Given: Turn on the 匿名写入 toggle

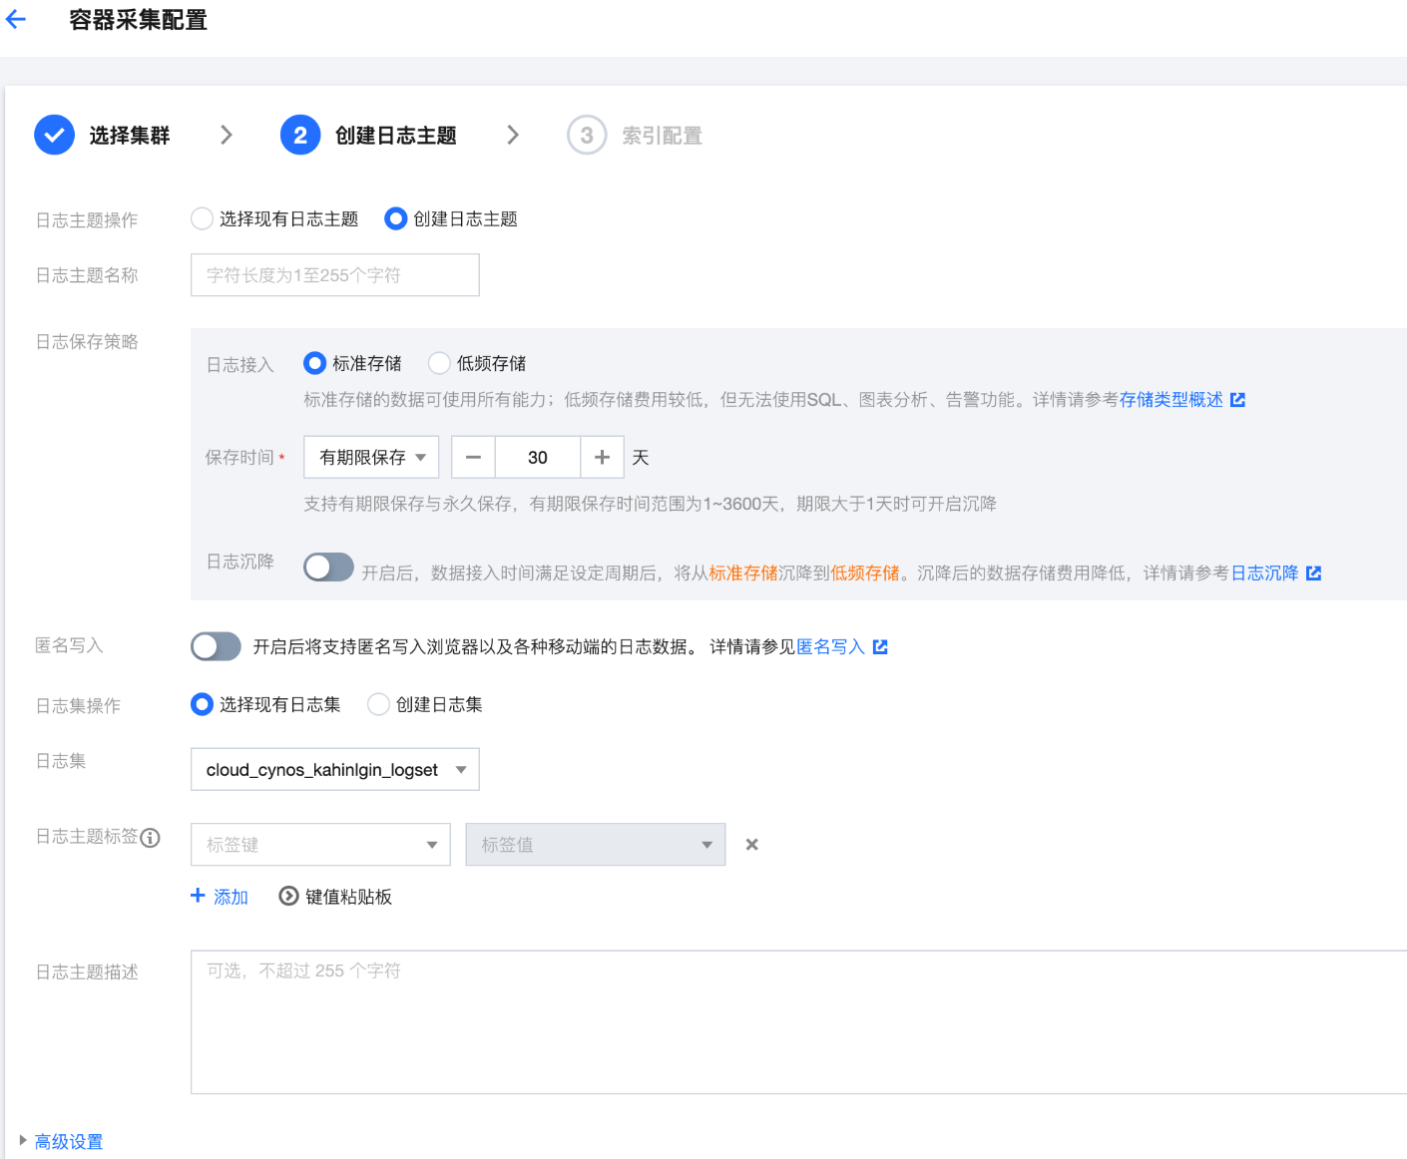Looking at the screenshot, I should point(216,646).
